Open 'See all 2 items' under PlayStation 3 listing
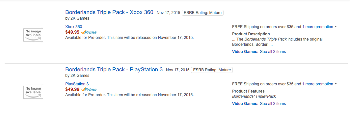The image size is (350, 121). pos(273,103)
